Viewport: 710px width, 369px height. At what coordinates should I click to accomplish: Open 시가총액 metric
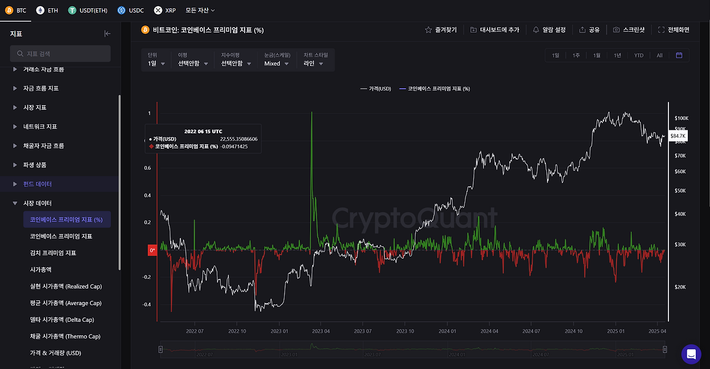pos(40,270)
